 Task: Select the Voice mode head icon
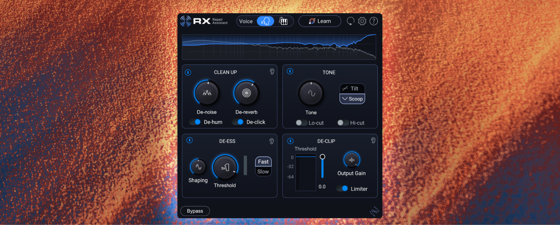[x=265, y=21]
